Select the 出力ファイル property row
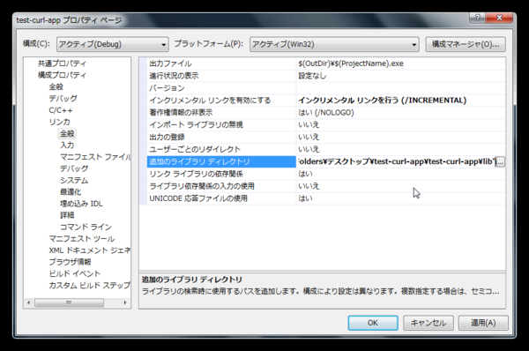The width and height of the screenshot is (529, 351). coord(221,63)
